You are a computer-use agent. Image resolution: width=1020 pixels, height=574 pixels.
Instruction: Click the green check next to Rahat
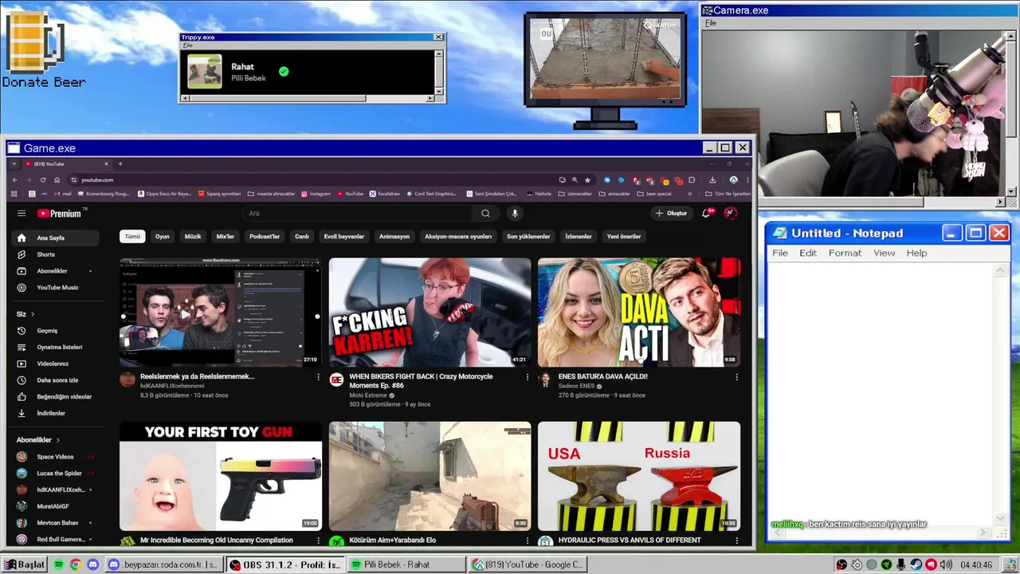pos(284,71)
